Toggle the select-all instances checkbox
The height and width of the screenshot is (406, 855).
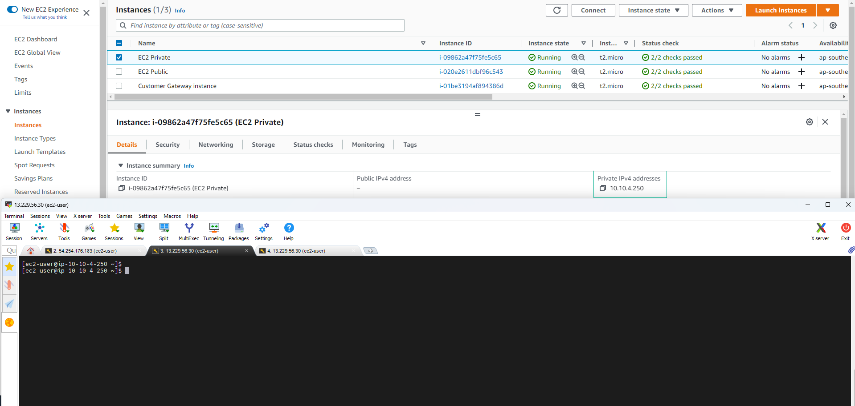click(x=119, y=43)
